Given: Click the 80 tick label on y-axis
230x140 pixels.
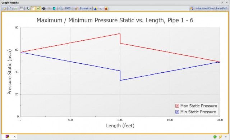Looking at the screenshot, I should [x=17, y=27].
